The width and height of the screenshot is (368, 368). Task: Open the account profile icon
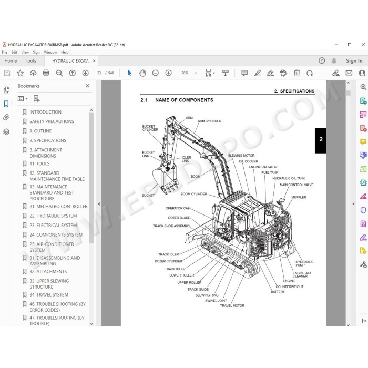(x=362, y=73)
